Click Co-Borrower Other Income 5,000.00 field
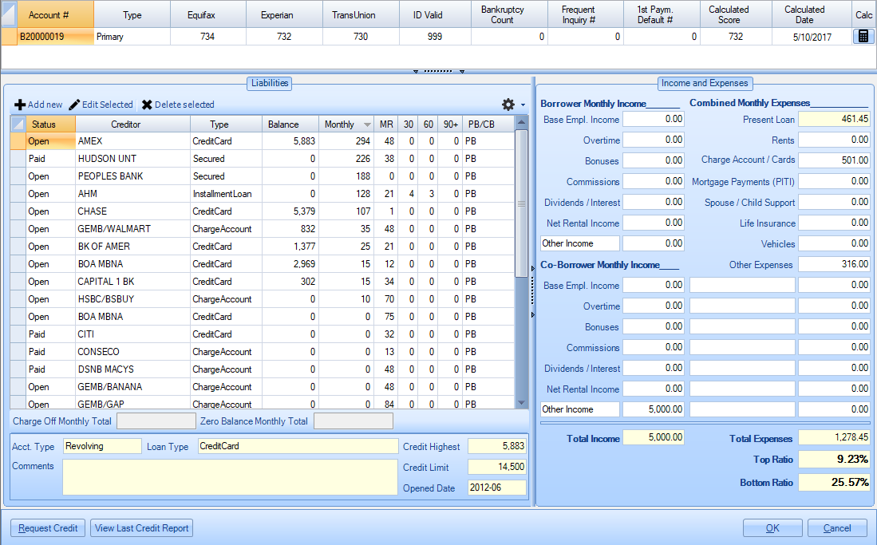 (654, 409)
